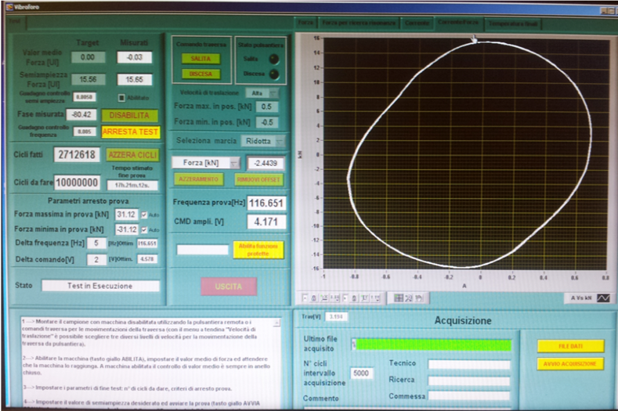Open the Temperatura e finali tab

pyautogui.click(x=513, y=23)
